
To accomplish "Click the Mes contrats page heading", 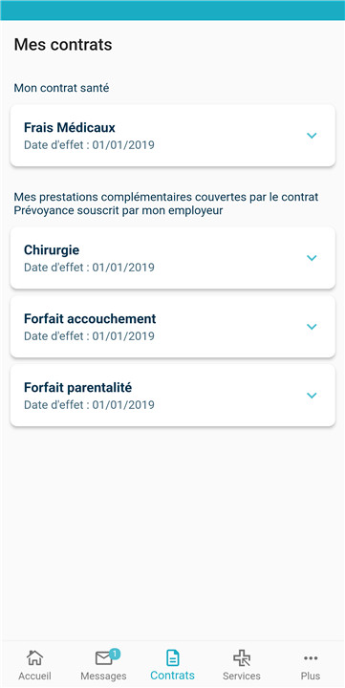I will tap(63, 45).
